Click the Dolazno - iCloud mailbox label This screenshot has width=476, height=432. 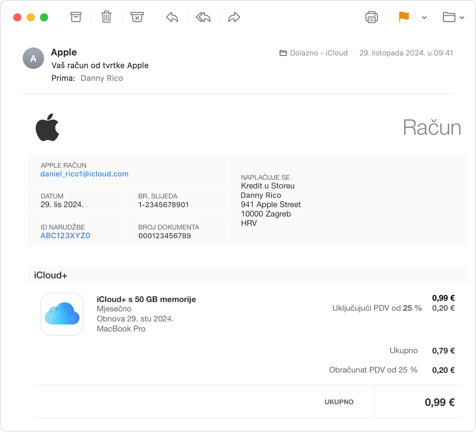tap(319, 53)
